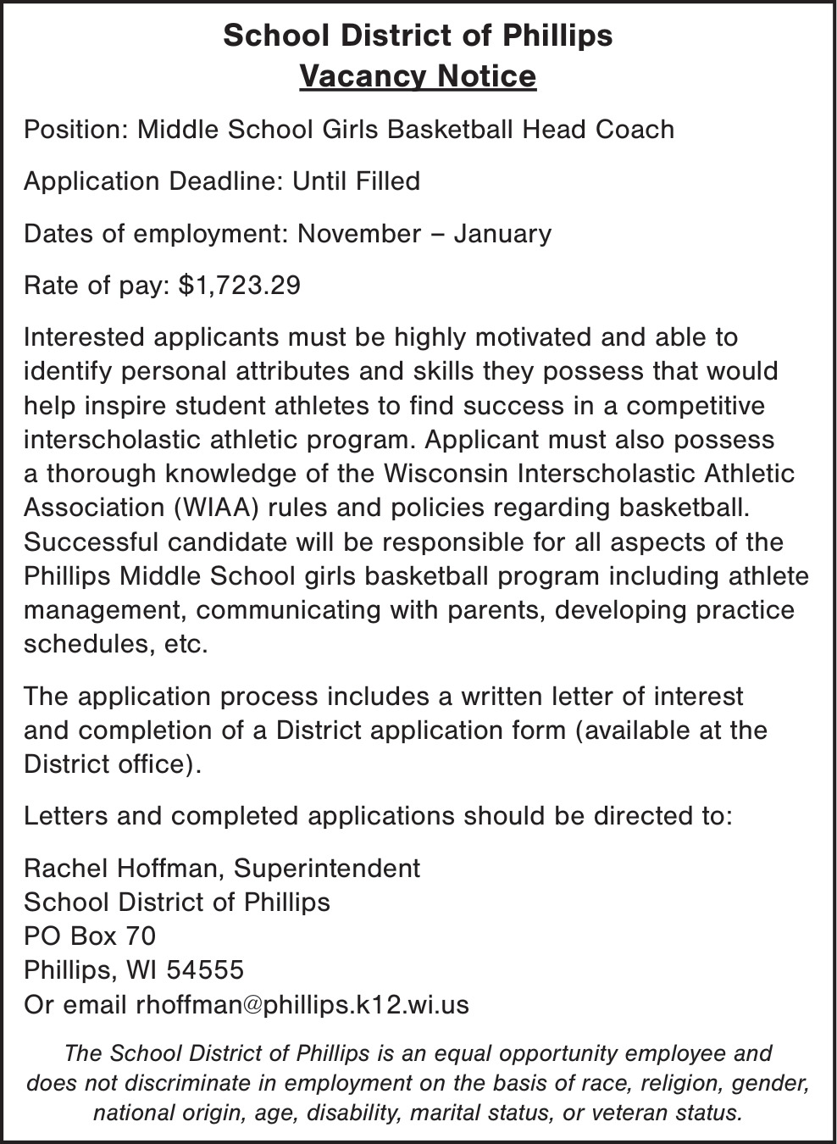Click the Vacancy Notice underlined heading
Screen dimensions: 837x1144
pos(418,76)
